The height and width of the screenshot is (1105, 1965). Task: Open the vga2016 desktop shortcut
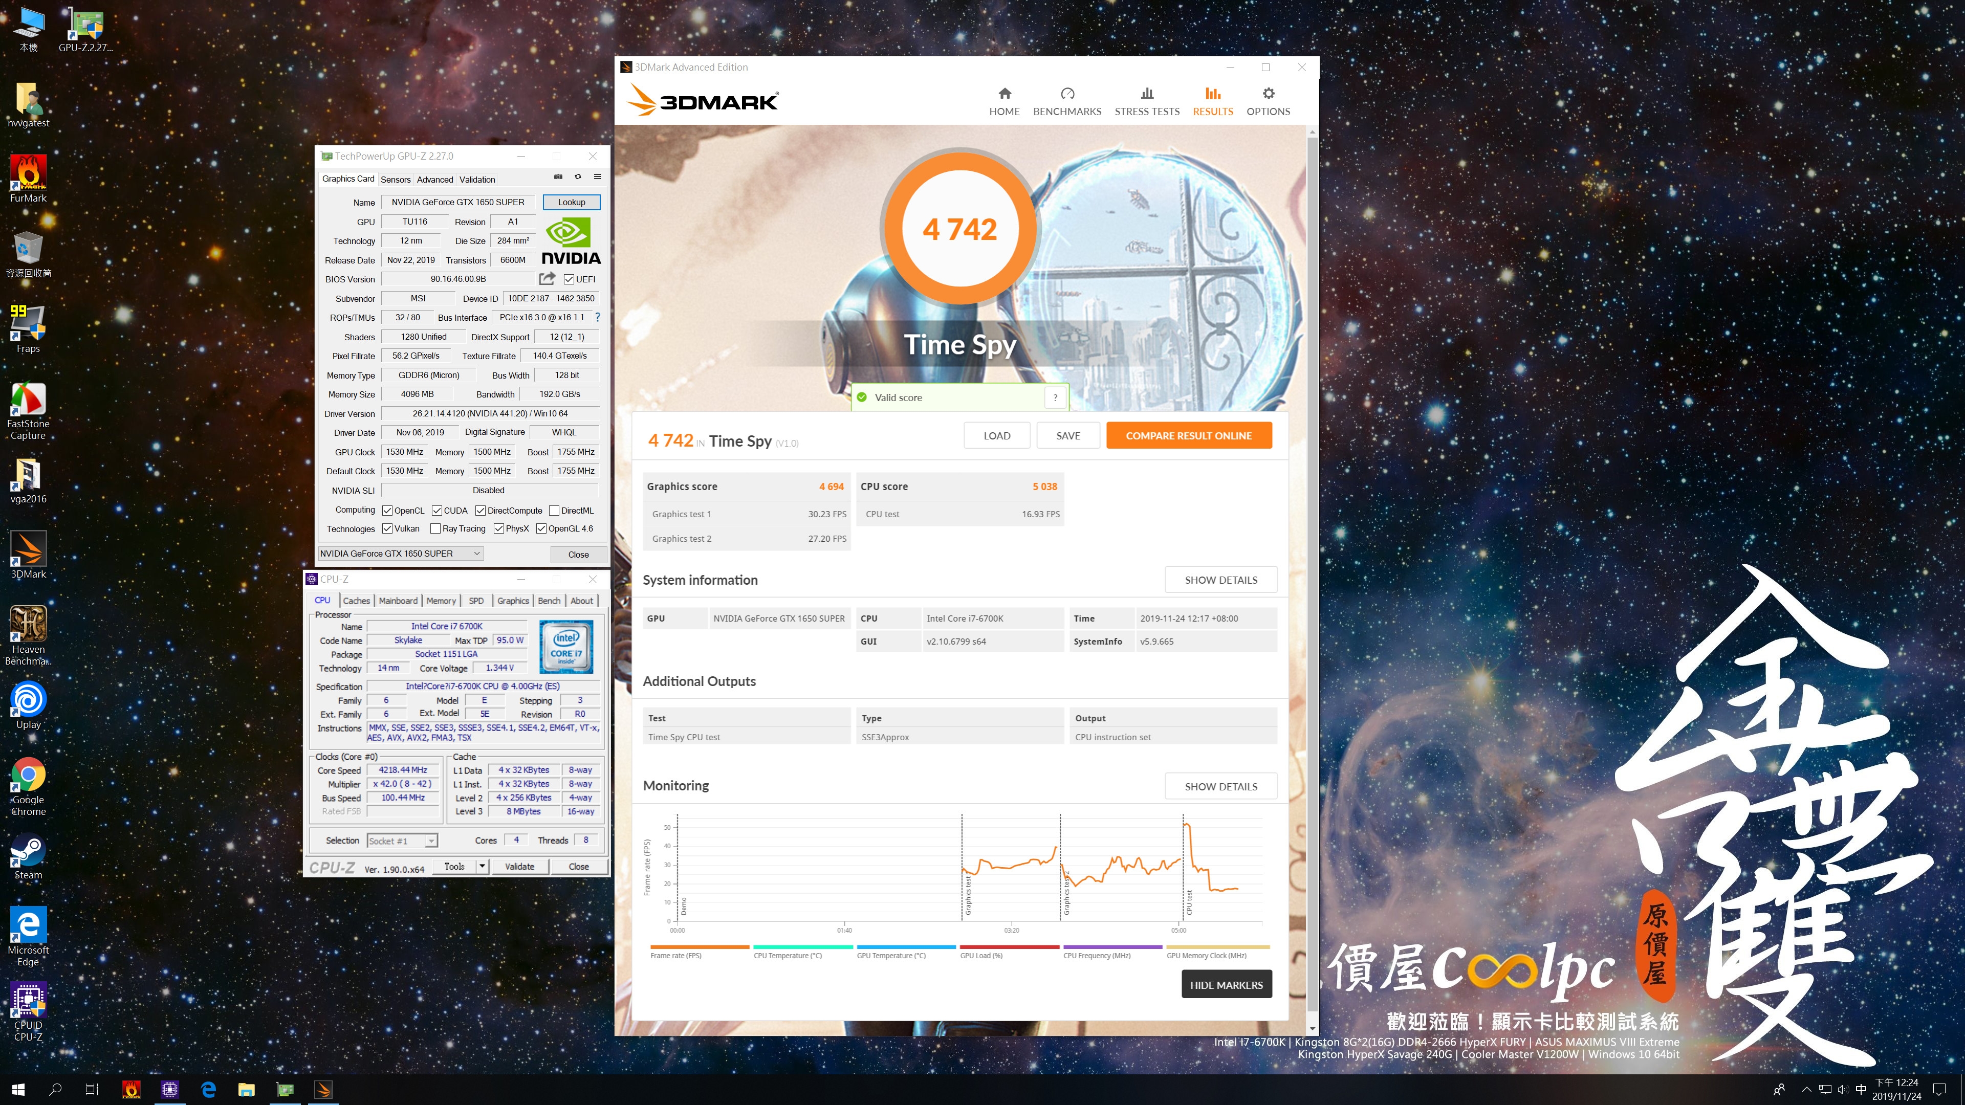click(28, 480)
